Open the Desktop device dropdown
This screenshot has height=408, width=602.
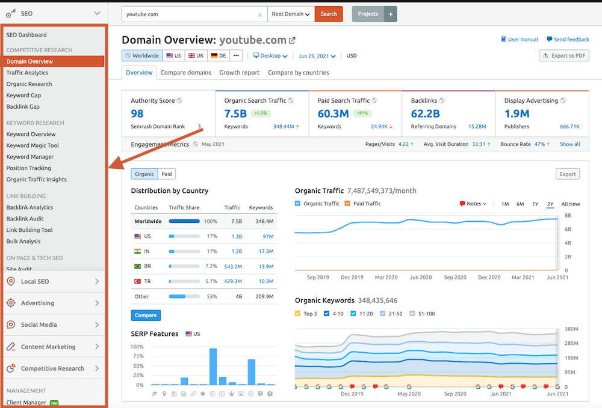point(270,56)
